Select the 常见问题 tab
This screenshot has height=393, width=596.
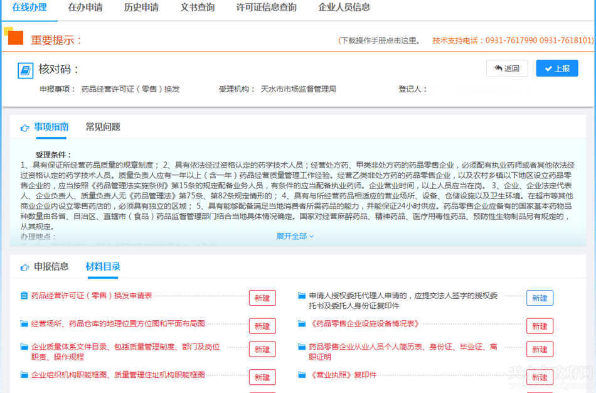(x=103, y=127)
